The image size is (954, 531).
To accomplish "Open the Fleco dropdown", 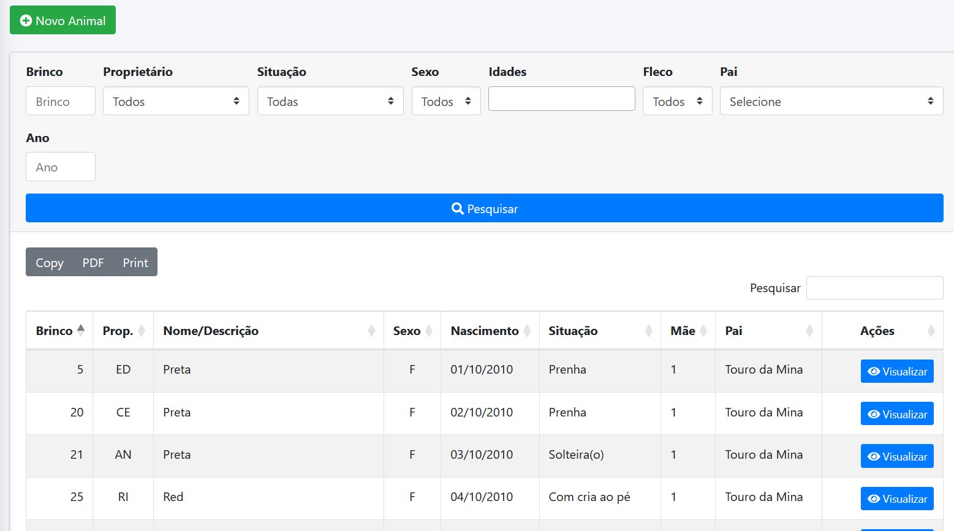I will tap(677, 101).
